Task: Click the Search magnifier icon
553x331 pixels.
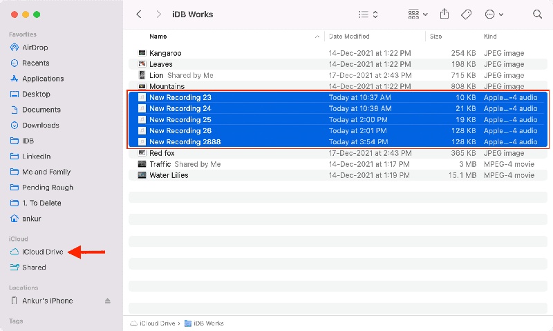Action: point(537,14)
